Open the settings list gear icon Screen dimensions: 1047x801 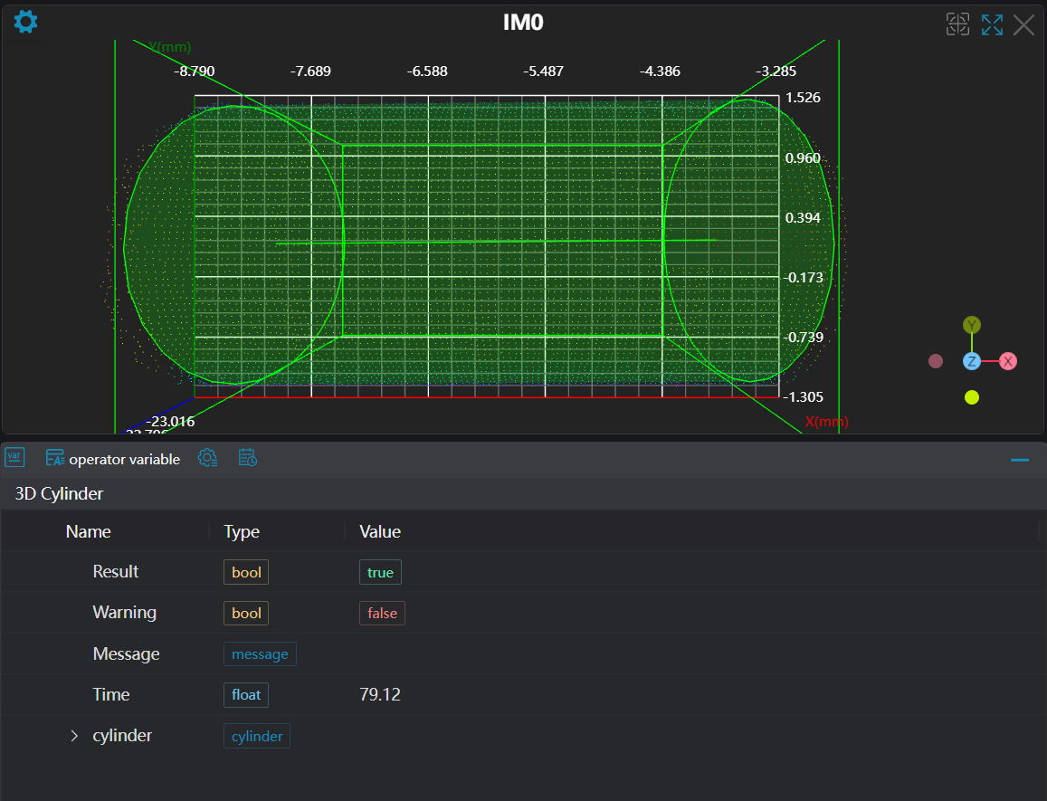coord(208,458)
